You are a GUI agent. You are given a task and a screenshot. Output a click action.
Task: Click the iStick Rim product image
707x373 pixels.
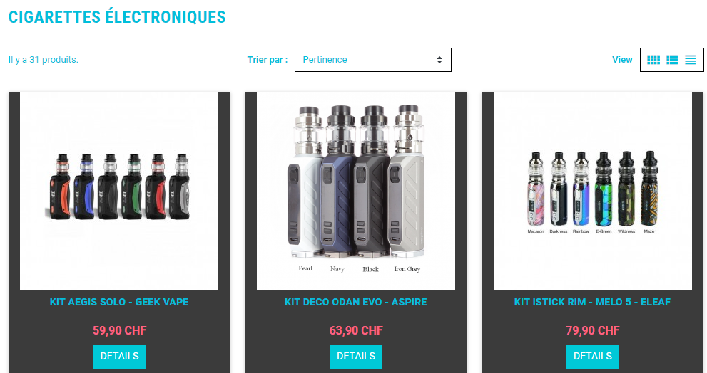click(592, 191)
